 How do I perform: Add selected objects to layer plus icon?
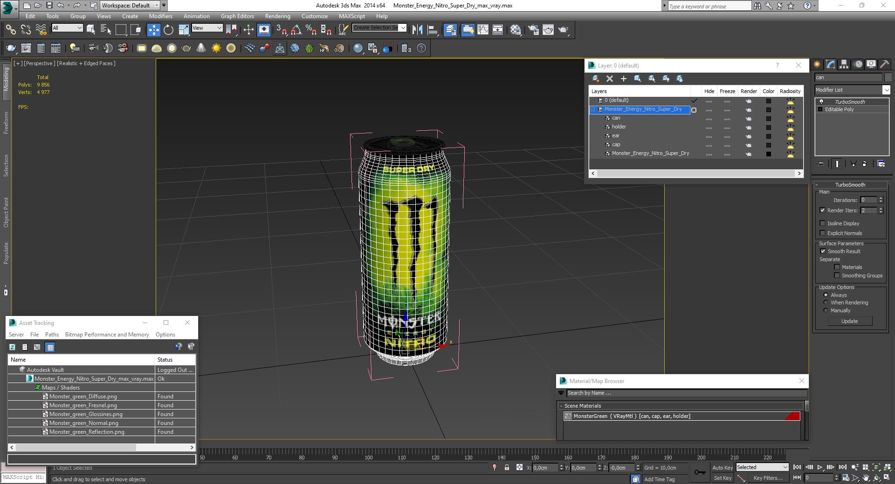(x=624, y=79)
